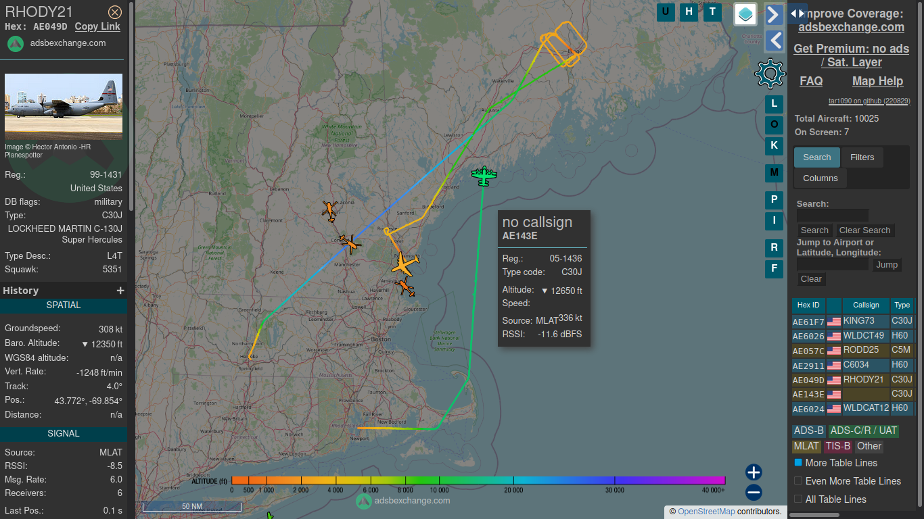Select the AE143E table row

(x=853, y=394)
